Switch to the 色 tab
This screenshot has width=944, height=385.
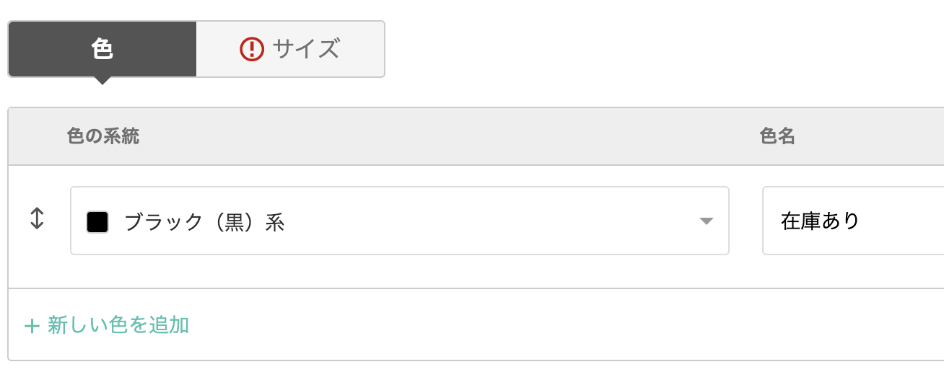(x=102, y=49)
